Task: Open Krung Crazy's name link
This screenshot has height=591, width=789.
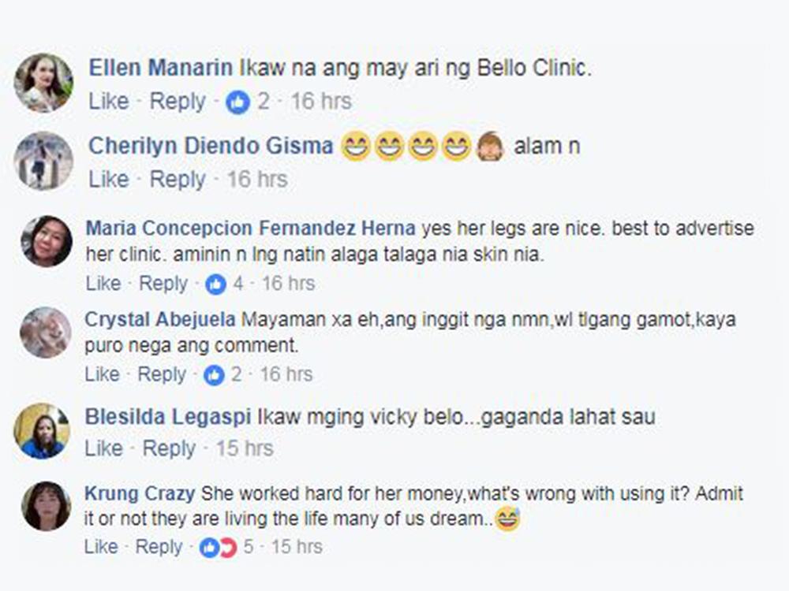Action: click(x=139, y=494)
